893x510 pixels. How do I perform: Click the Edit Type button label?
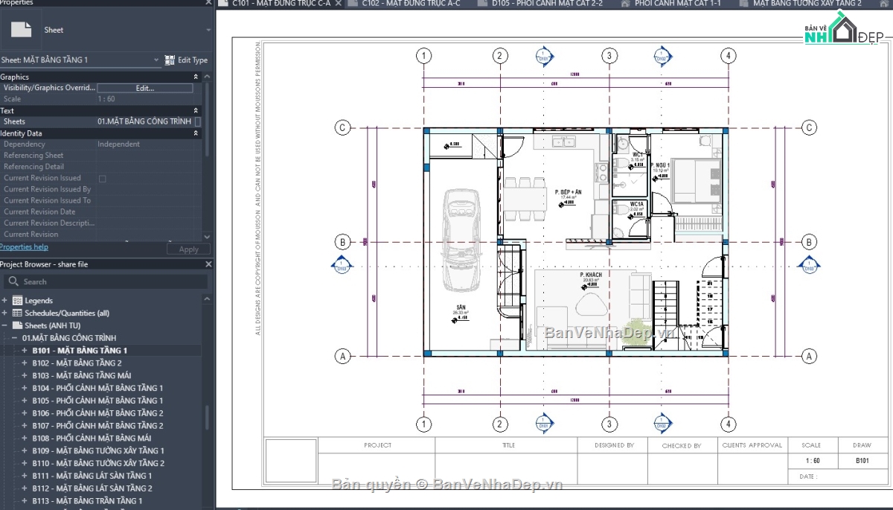point(193,60)
